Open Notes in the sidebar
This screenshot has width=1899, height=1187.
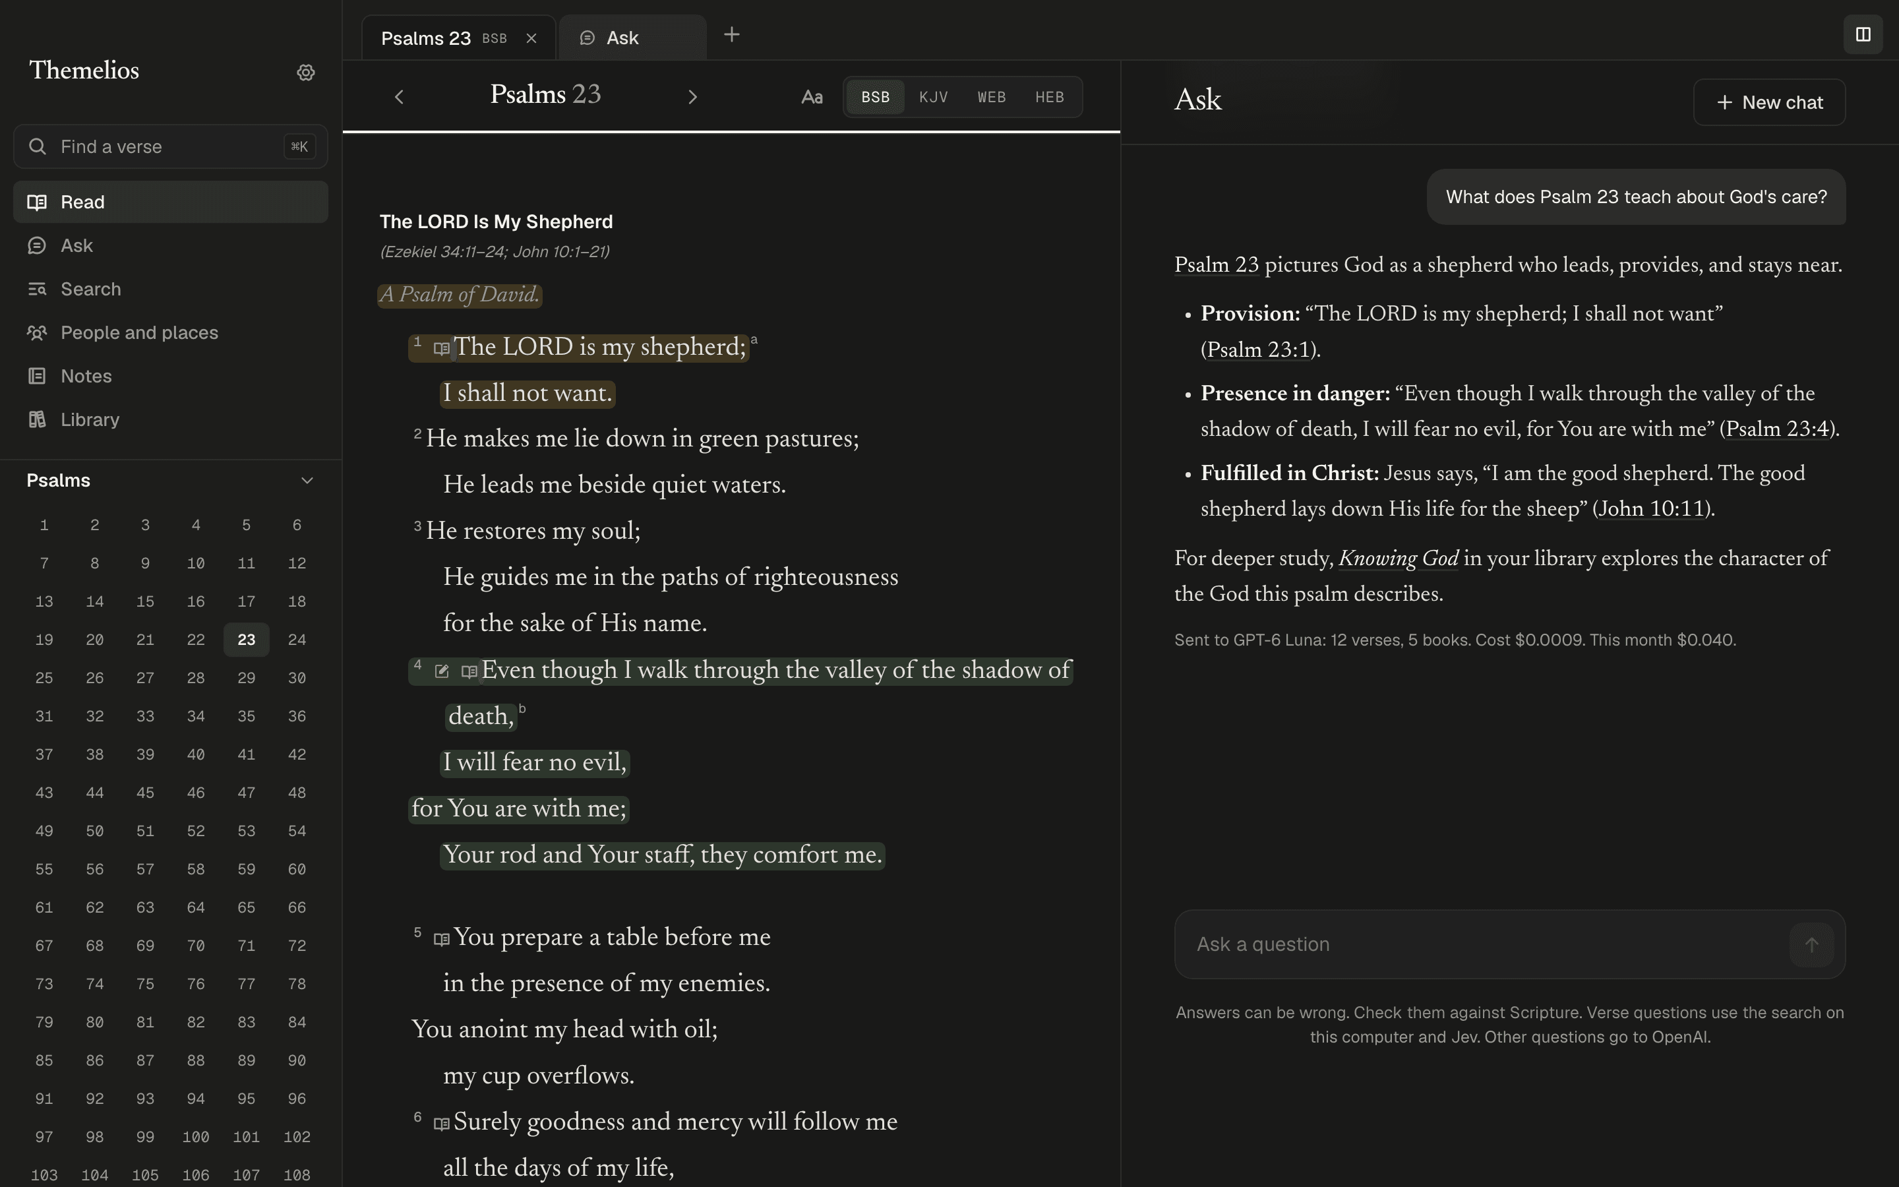[x=170, y=376]
